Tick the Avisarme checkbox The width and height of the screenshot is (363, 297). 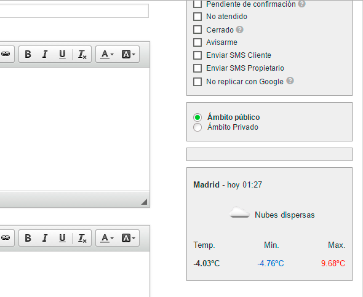click(x=197, y=42)
